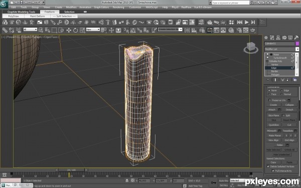Collapse the Editable Poly stack entry

click(x=267, y=61)
